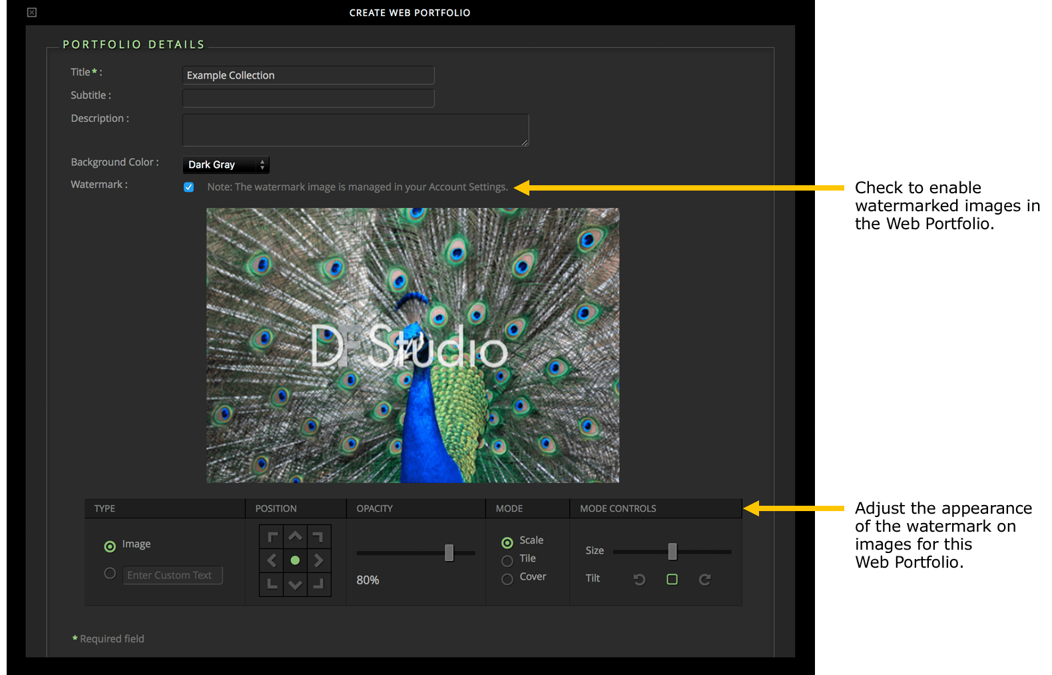
Task: Select custom text watermark type radio
Action: pyautogui.click(x=110, y=573)
